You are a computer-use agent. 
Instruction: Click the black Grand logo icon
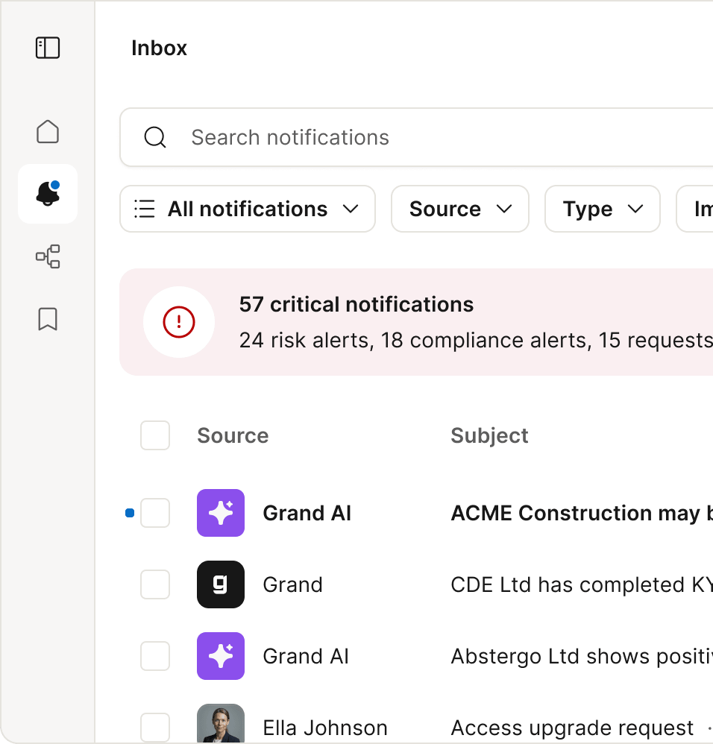221,584
